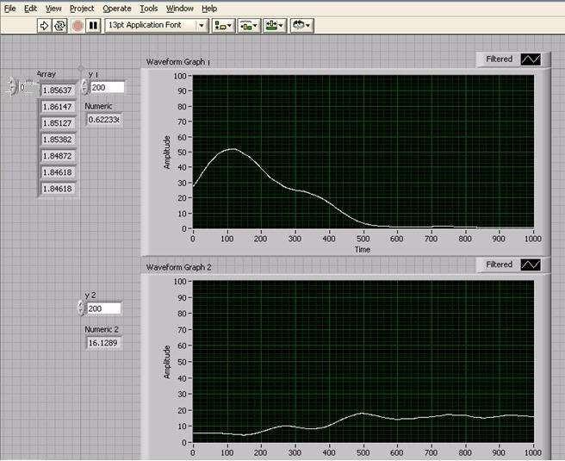Click the y 1 numeric input field
This screenshot has width=565, height=461.
tap(108, 88)
